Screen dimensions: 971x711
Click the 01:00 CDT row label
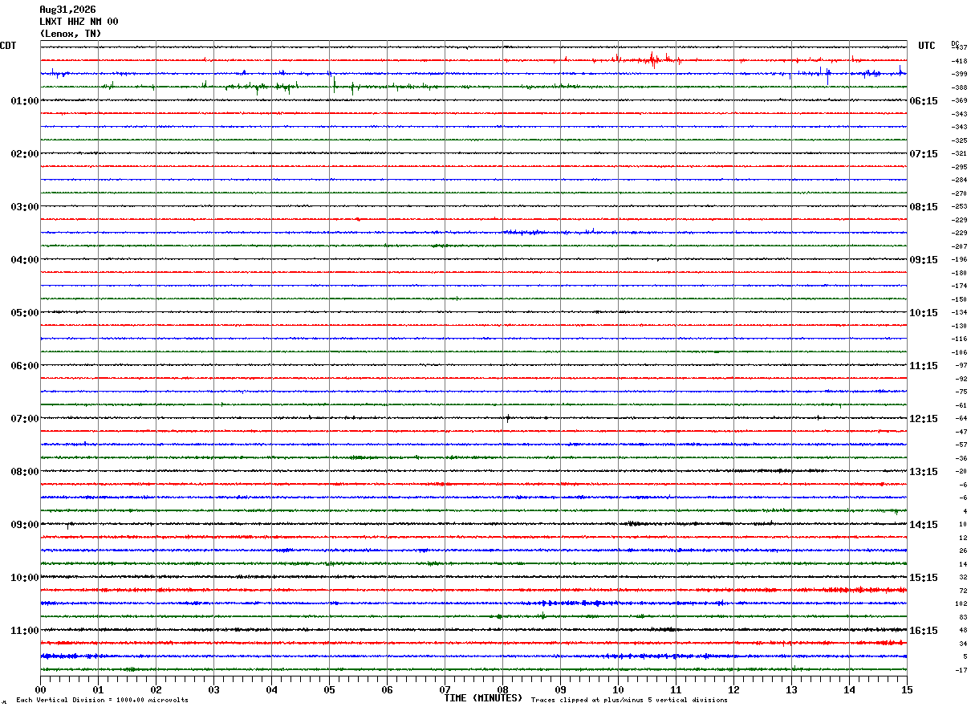coord(25,101)
